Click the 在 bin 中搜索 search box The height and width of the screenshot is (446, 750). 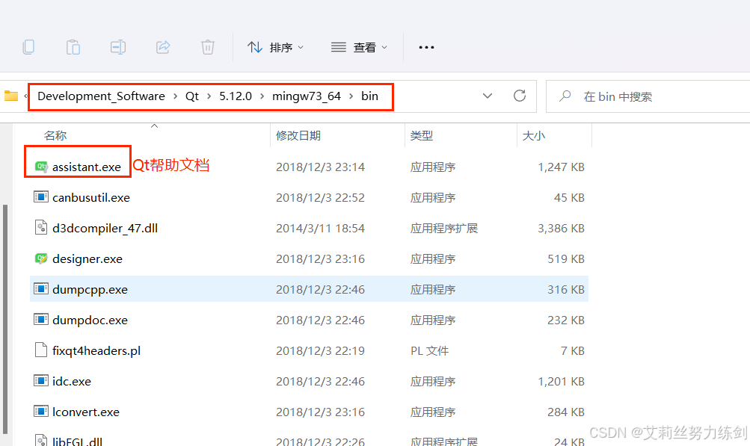point(648,96)
